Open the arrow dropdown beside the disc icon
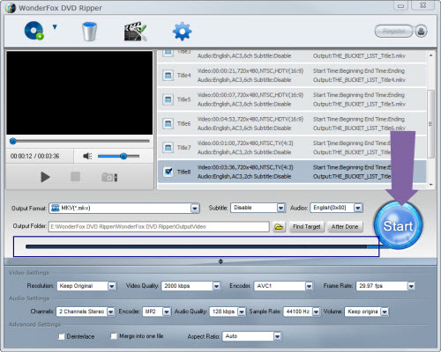The image size is (441, 352). [x=55, y=27]
